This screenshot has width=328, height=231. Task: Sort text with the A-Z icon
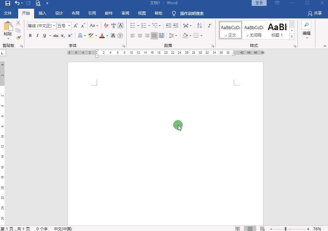(199, 26)
